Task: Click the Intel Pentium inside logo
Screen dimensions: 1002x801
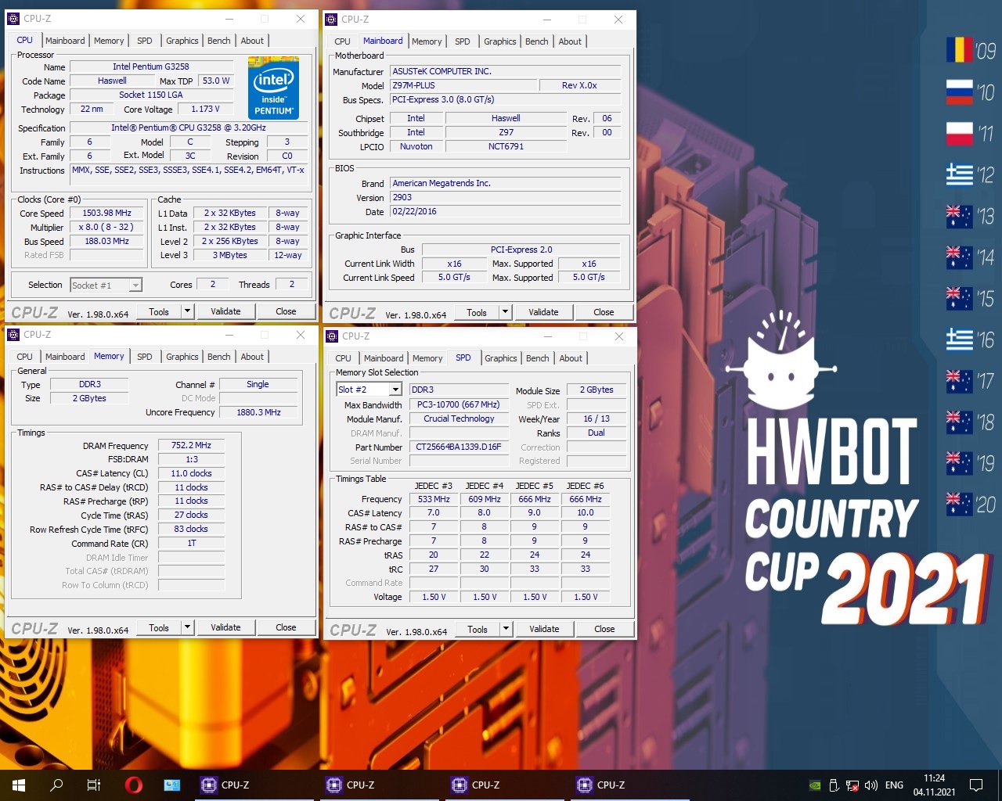Action: pyautogui.click(x=273, y=88)
